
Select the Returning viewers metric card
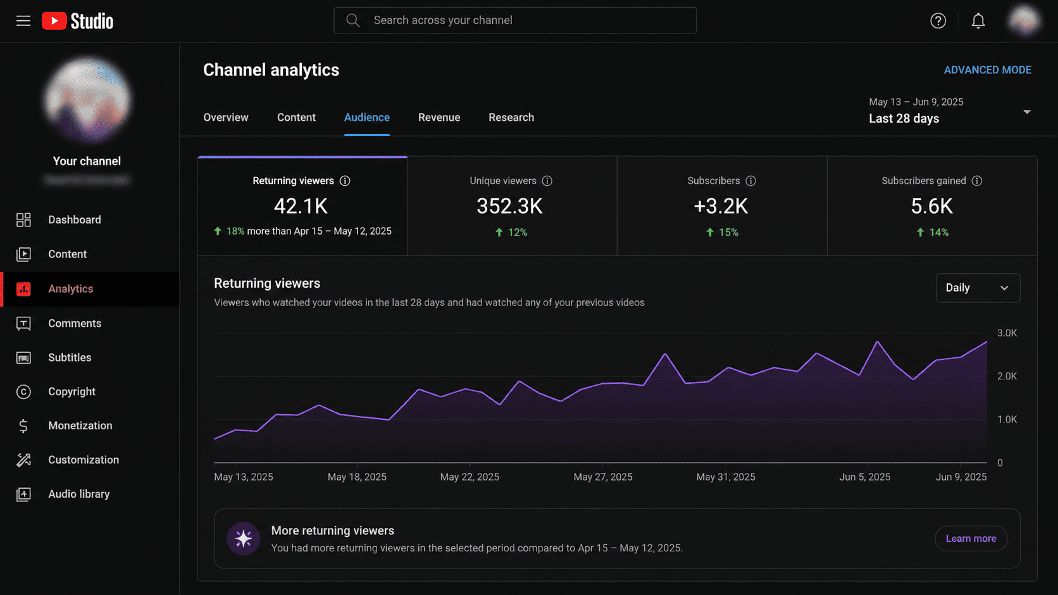pos(302,206)
